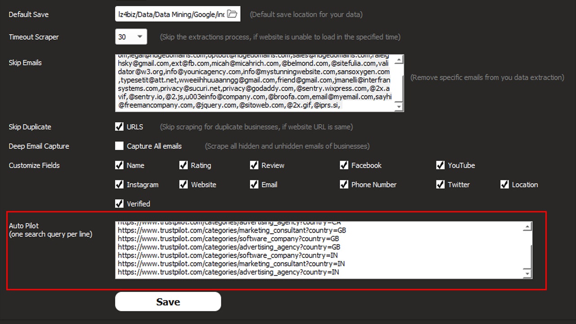Enable Capture All emails checkbox
The height and width of the screenshot is (324, 576).
[x=119, y=146]
